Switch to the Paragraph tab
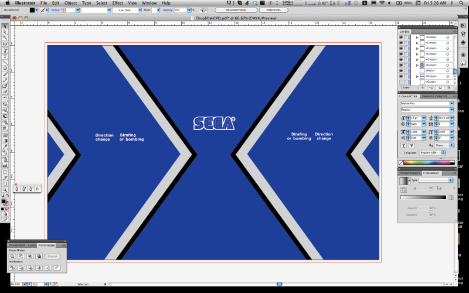This screenshot has height=293, width=469. click(427, 96)
